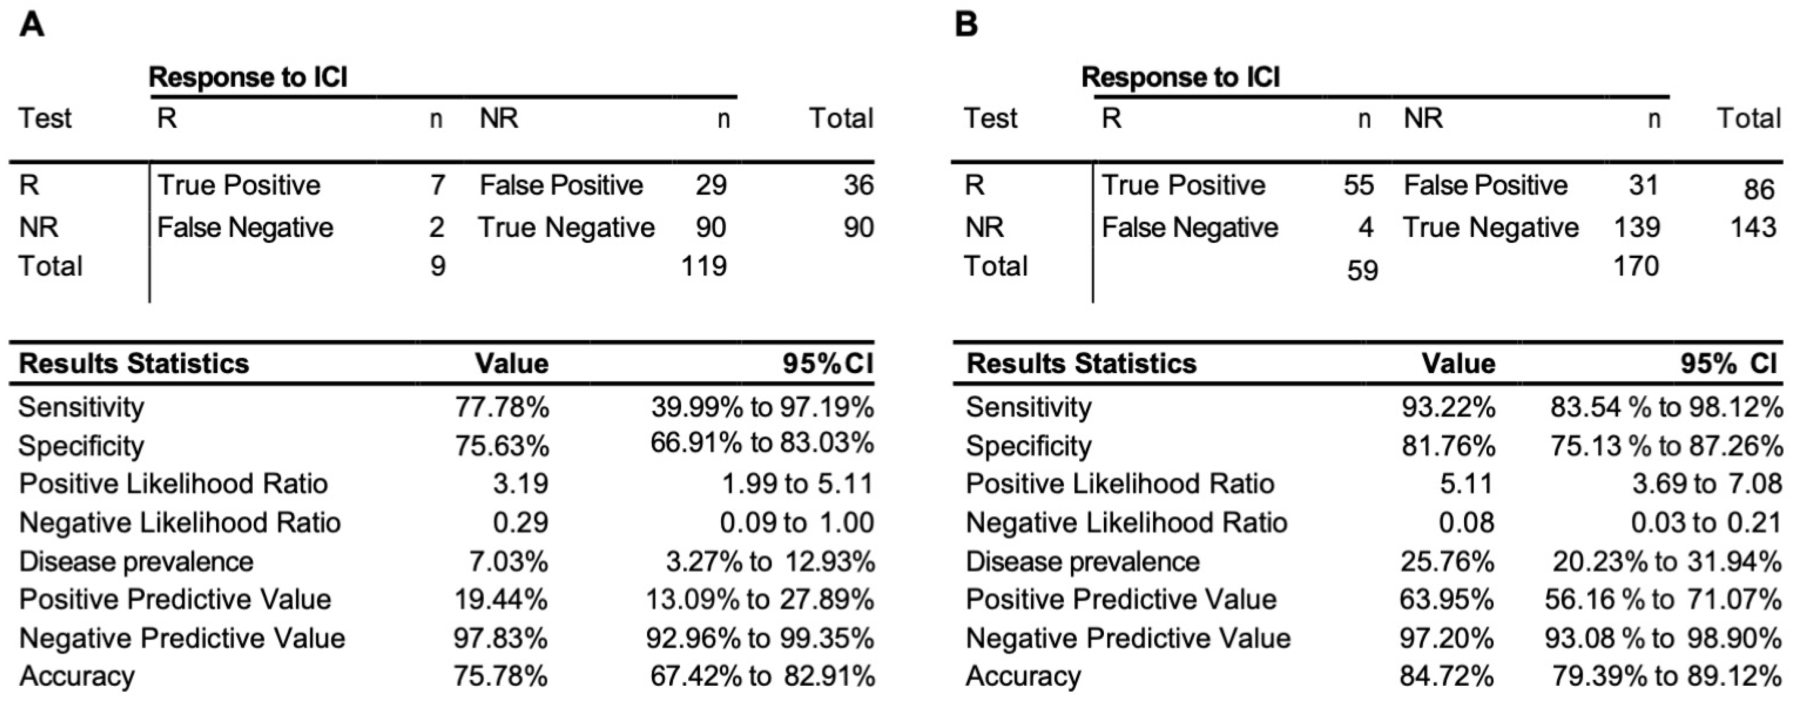Viewport: 1796px width, 702px height.
Task: Click the panel A label letter
Action: [32, 26]
